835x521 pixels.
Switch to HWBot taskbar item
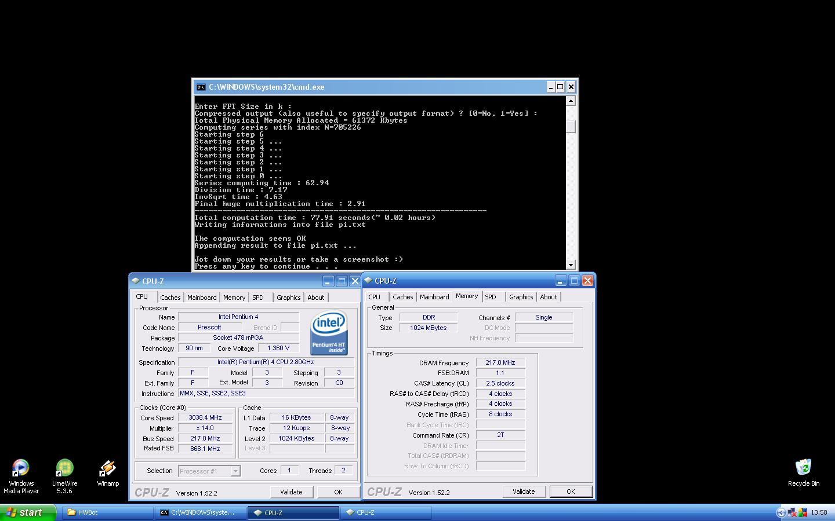coord(108,512)
